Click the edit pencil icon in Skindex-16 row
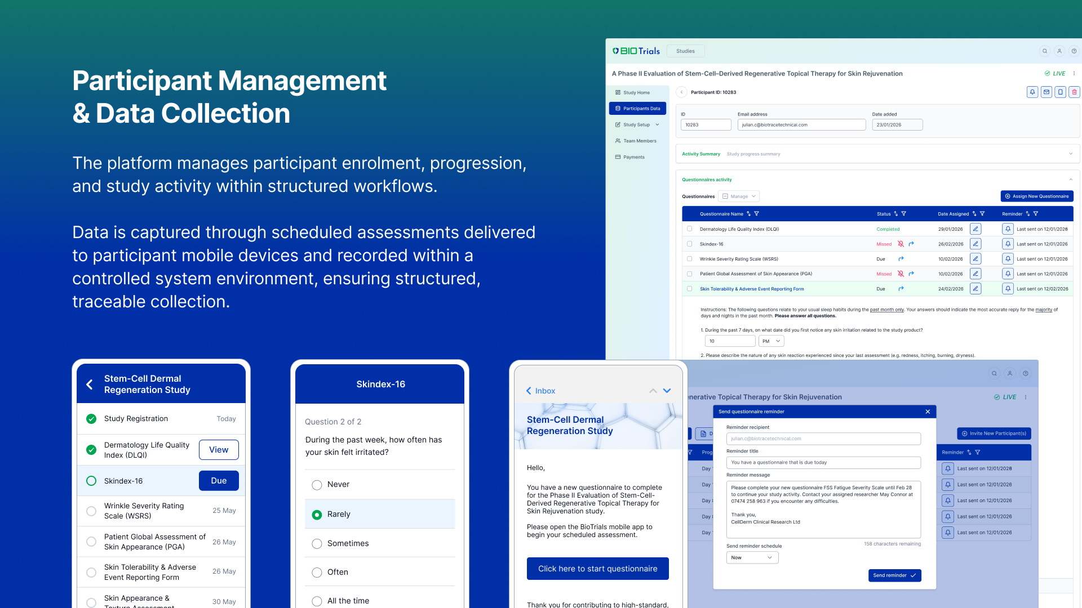This screenshot has width=1082, height=608. click(975, 244)
